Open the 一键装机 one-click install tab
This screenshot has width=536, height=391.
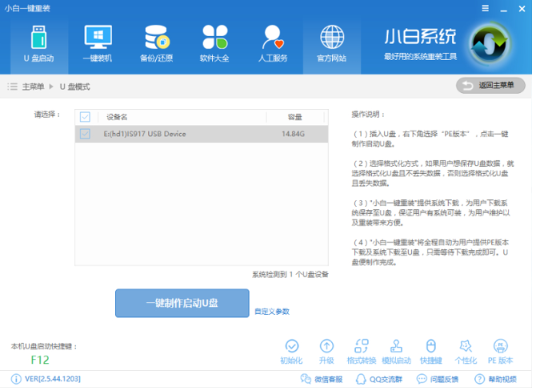(98, 43)
